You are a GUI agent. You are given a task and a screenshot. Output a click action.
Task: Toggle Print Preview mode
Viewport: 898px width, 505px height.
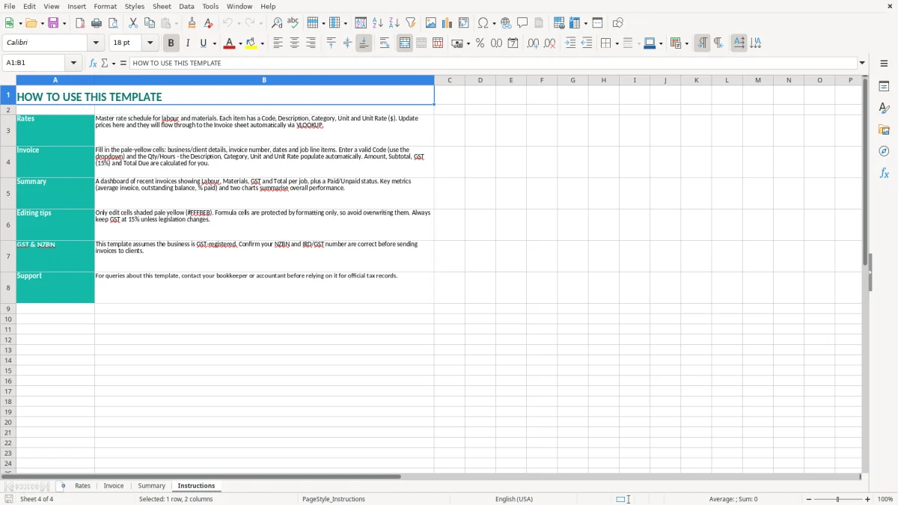pos(112,23)
